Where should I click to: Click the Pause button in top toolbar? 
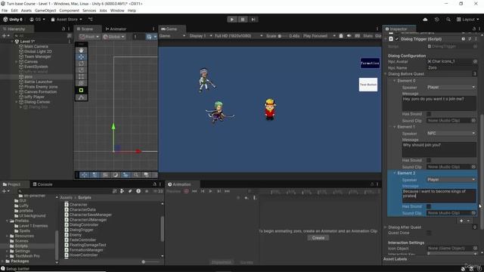pyautogui.click(x=243, y=20)
